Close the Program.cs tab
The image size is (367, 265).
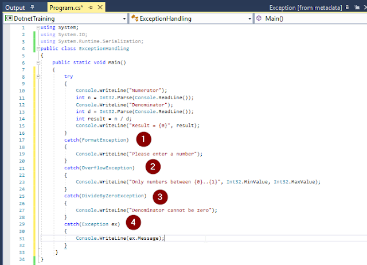pos(100,7)
